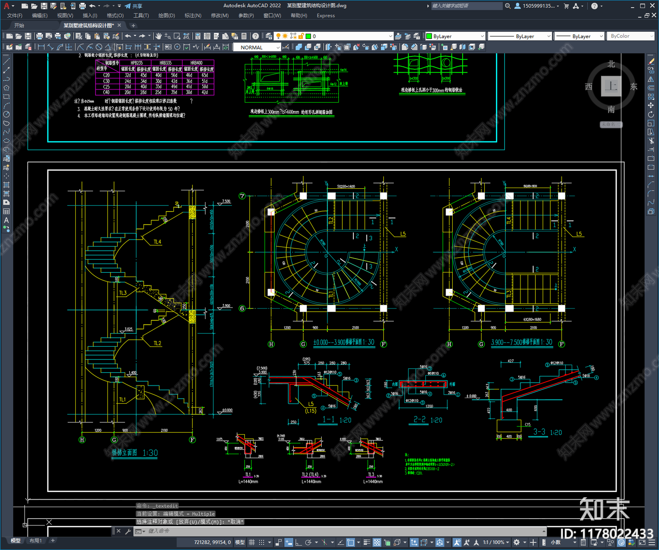
Task: Select the Linear dimension tool
Action: [41, 47]
